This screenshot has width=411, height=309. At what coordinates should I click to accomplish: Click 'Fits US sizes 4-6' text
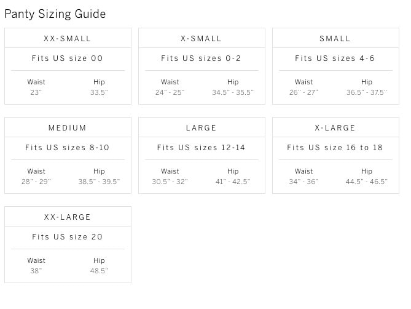pyautogui.click(x=335, y=58)
